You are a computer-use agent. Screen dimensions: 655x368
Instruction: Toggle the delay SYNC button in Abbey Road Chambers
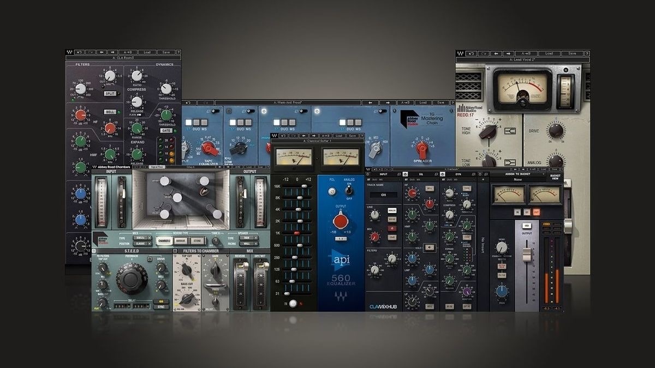pos(162,306)
